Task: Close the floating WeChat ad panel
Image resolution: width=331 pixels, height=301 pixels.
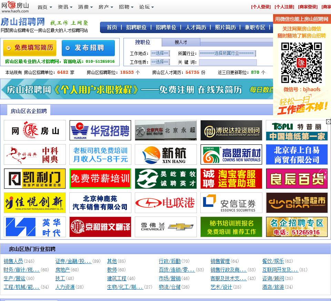Action: 329,122
